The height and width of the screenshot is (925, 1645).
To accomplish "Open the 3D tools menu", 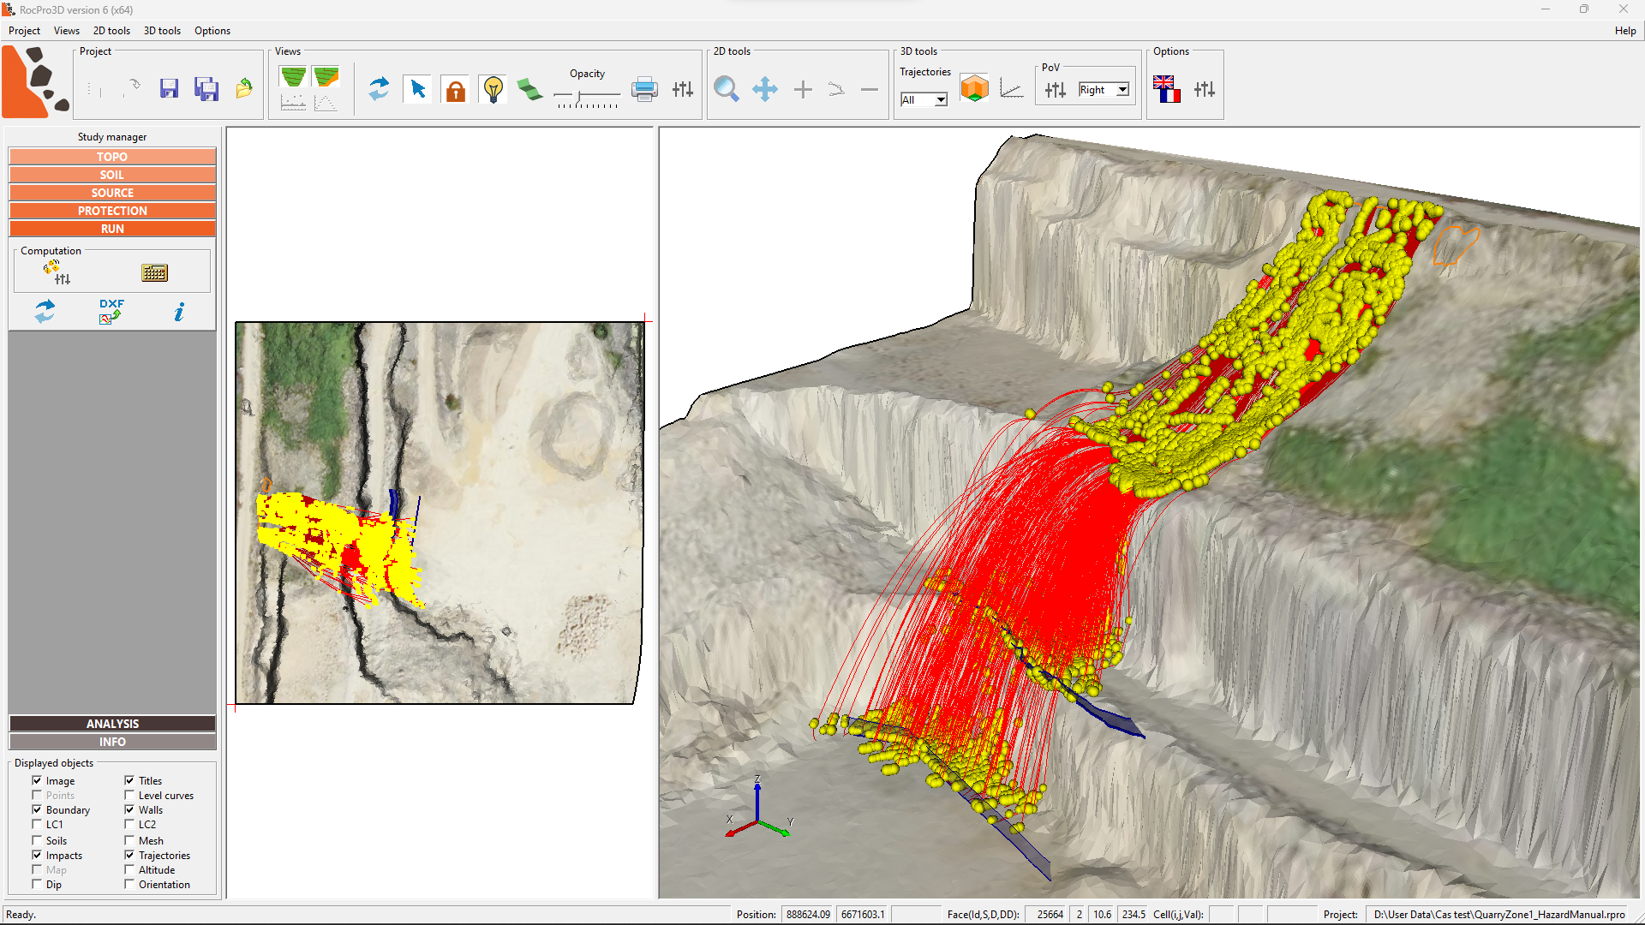I will [x=162, y=31].
